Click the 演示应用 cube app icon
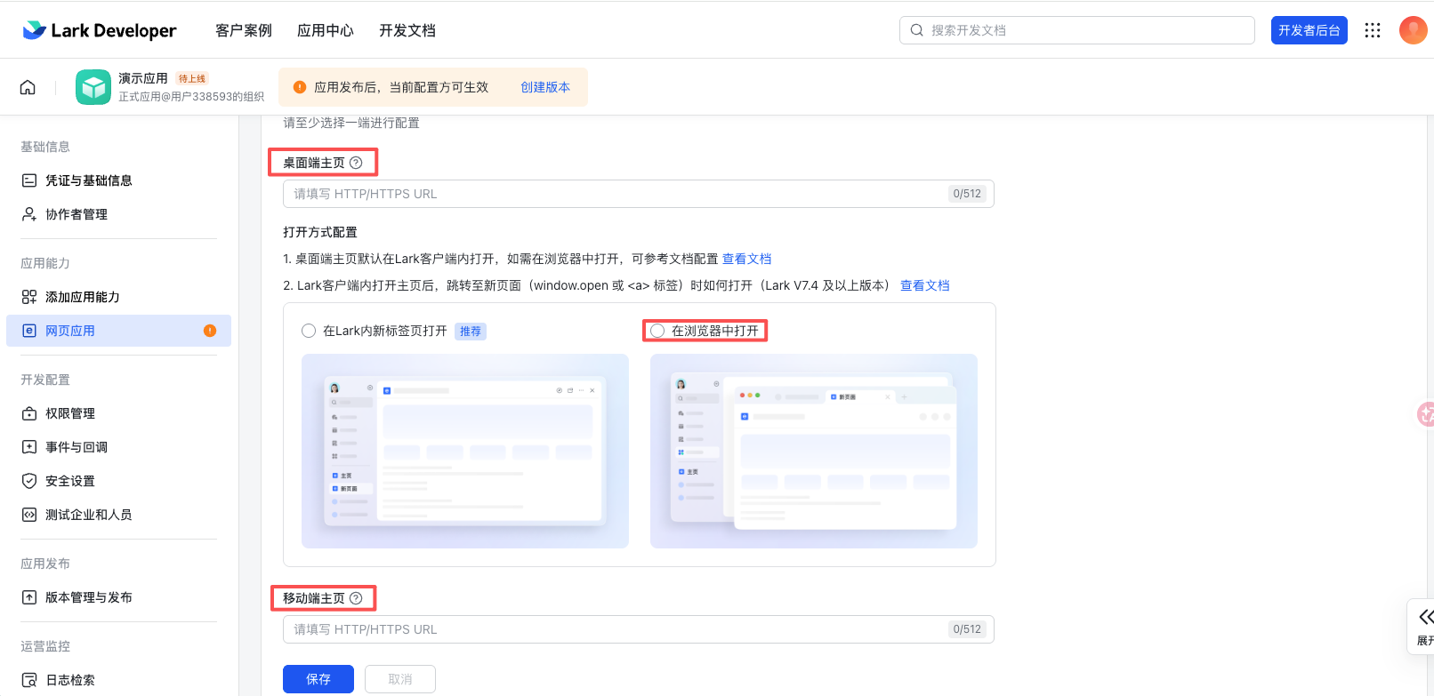The image size is (1434, 696). tap(93, 87)
